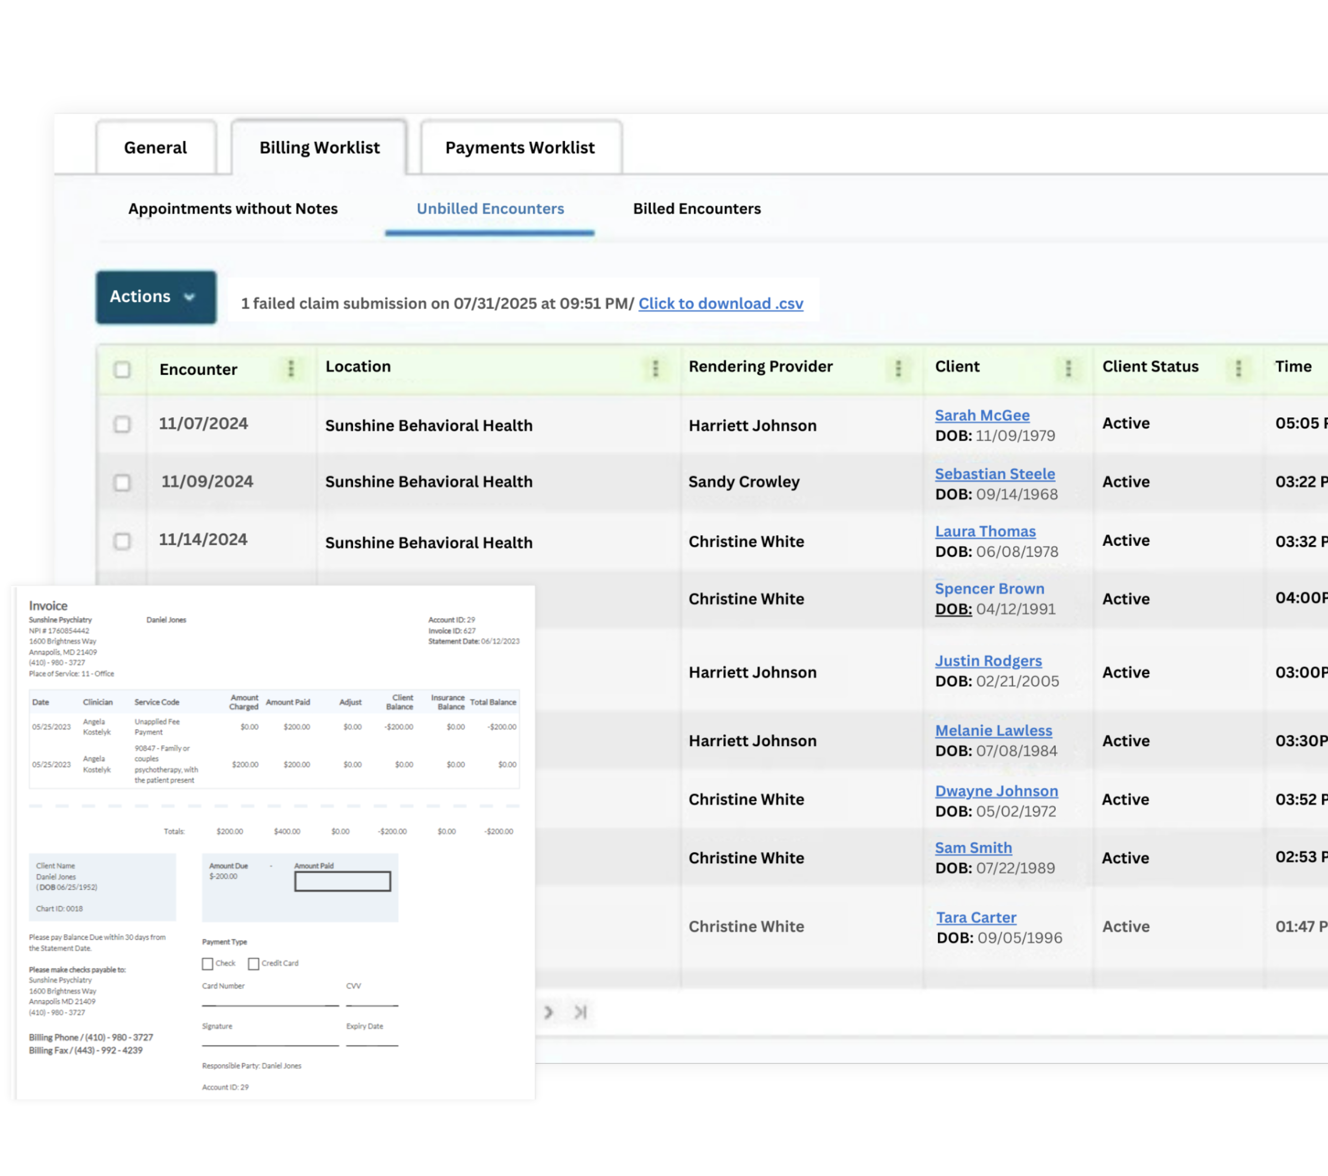Open Client column three-dot menu
Screen dimensions: 1328x1176
1067,369
